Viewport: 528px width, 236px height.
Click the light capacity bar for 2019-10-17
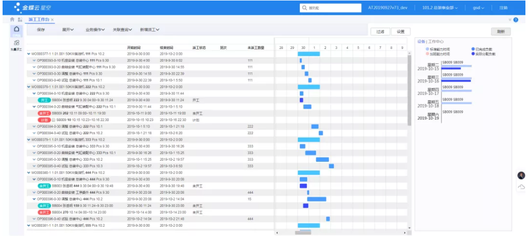click(x=456, y=91)
